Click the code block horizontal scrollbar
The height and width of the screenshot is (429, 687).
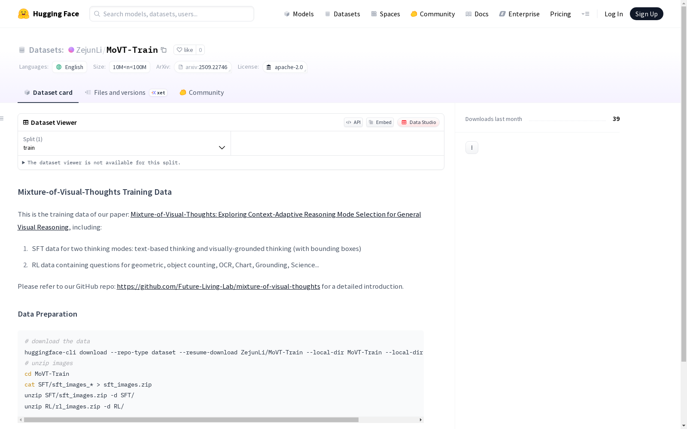point(191,420)
